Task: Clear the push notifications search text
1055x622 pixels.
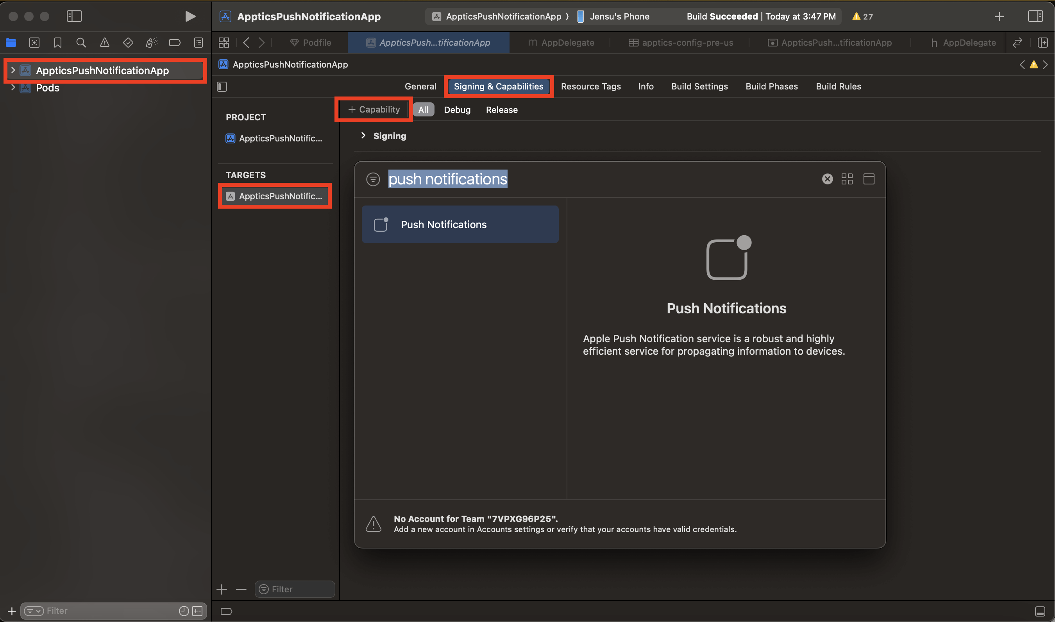Action: 827,179
